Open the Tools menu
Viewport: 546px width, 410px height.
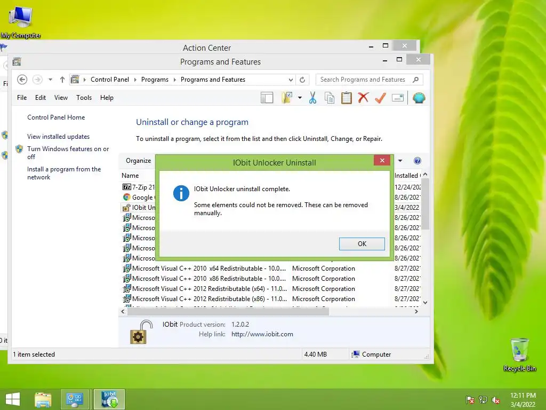pos(84,98)
